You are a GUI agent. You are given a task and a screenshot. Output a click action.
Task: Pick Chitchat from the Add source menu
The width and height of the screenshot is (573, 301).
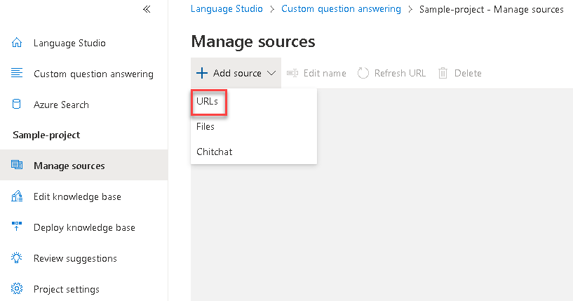click(x=215, y=152)
